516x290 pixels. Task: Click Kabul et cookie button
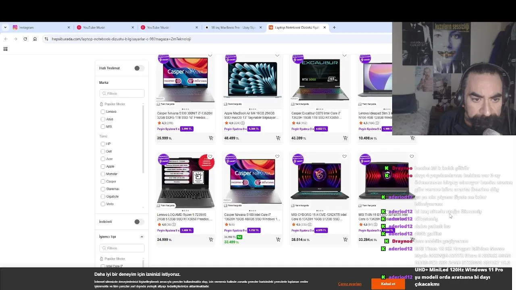[x=388, y=284]
